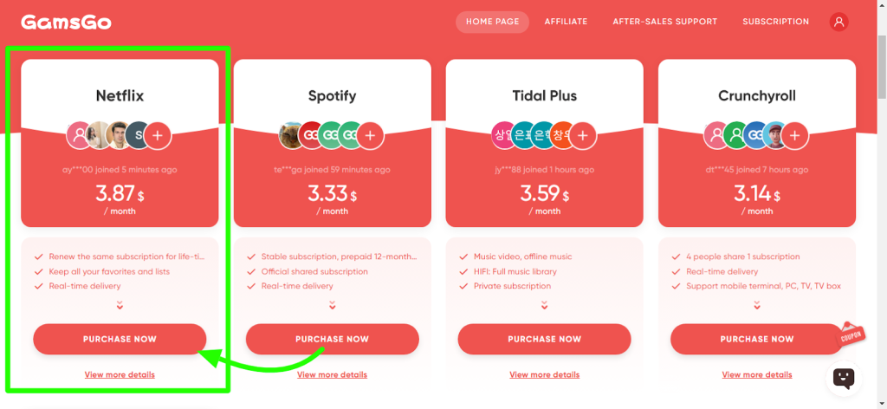View more details for Spotify
Viewport: 887px width, 409px height.
click(x=332, y=374)
